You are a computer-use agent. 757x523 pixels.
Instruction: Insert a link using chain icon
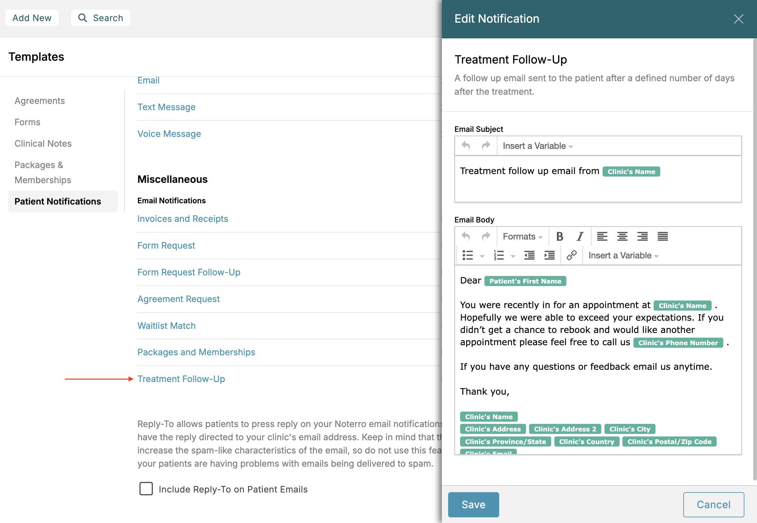[571, 255]
